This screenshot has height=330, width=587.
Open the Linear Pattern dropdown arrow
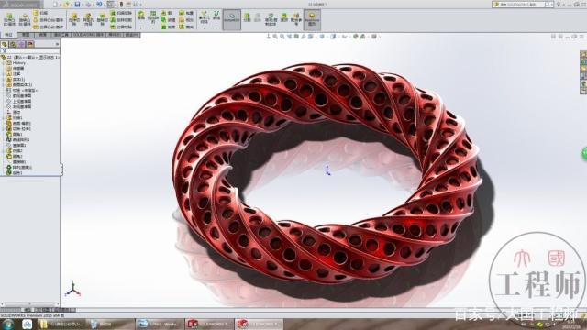153,27
